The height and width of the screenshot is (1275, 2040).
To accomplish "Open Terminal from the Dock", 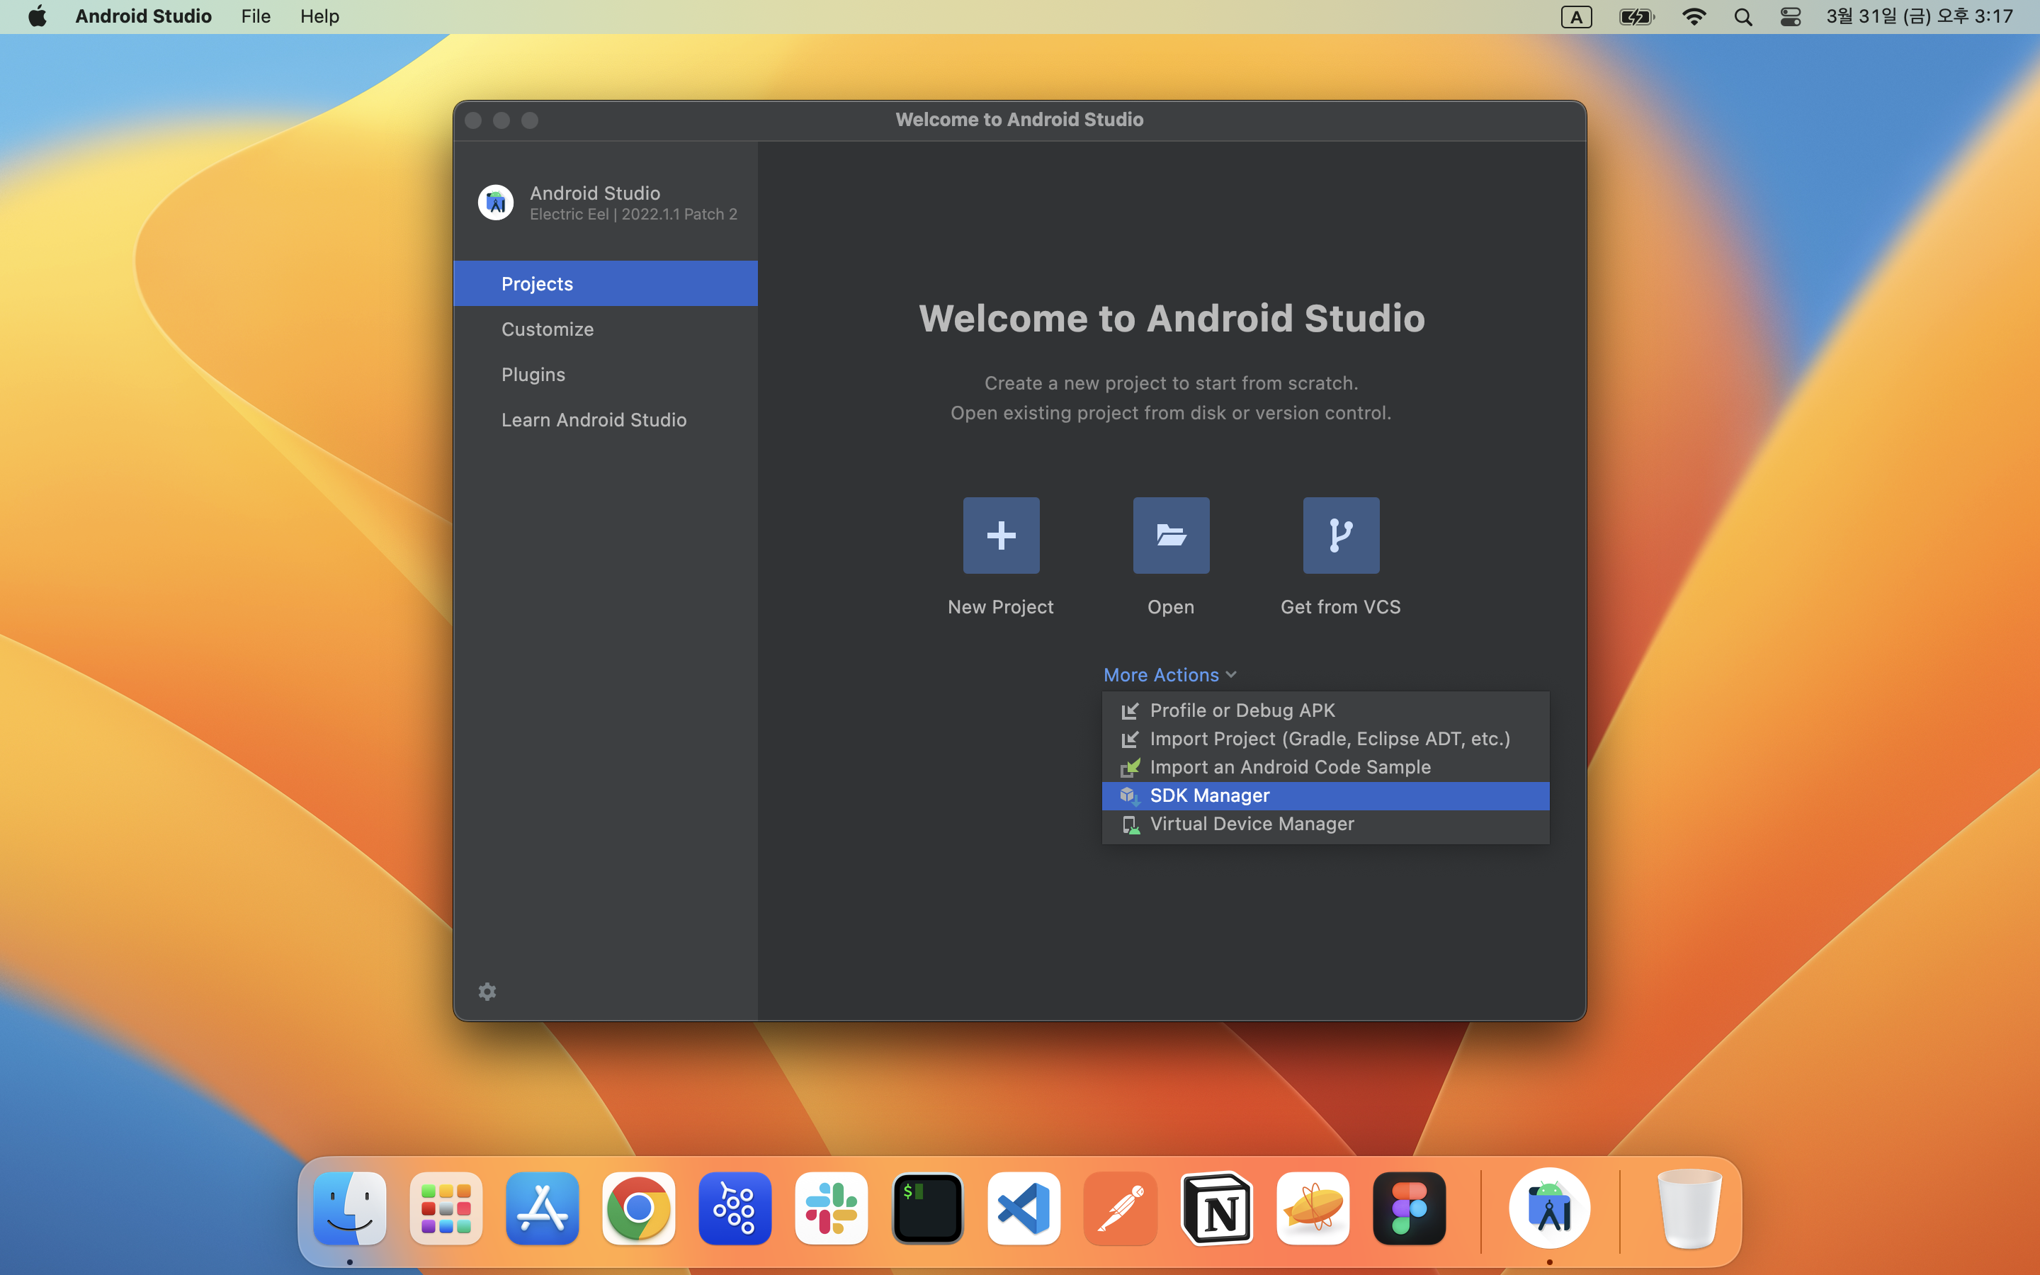I will coord(927,1208).
